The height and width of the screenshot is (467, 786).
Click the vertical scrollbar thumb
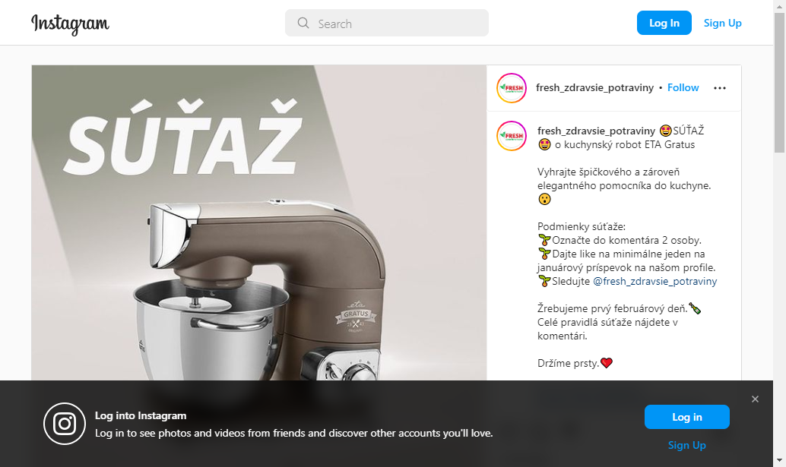[779, 83]
